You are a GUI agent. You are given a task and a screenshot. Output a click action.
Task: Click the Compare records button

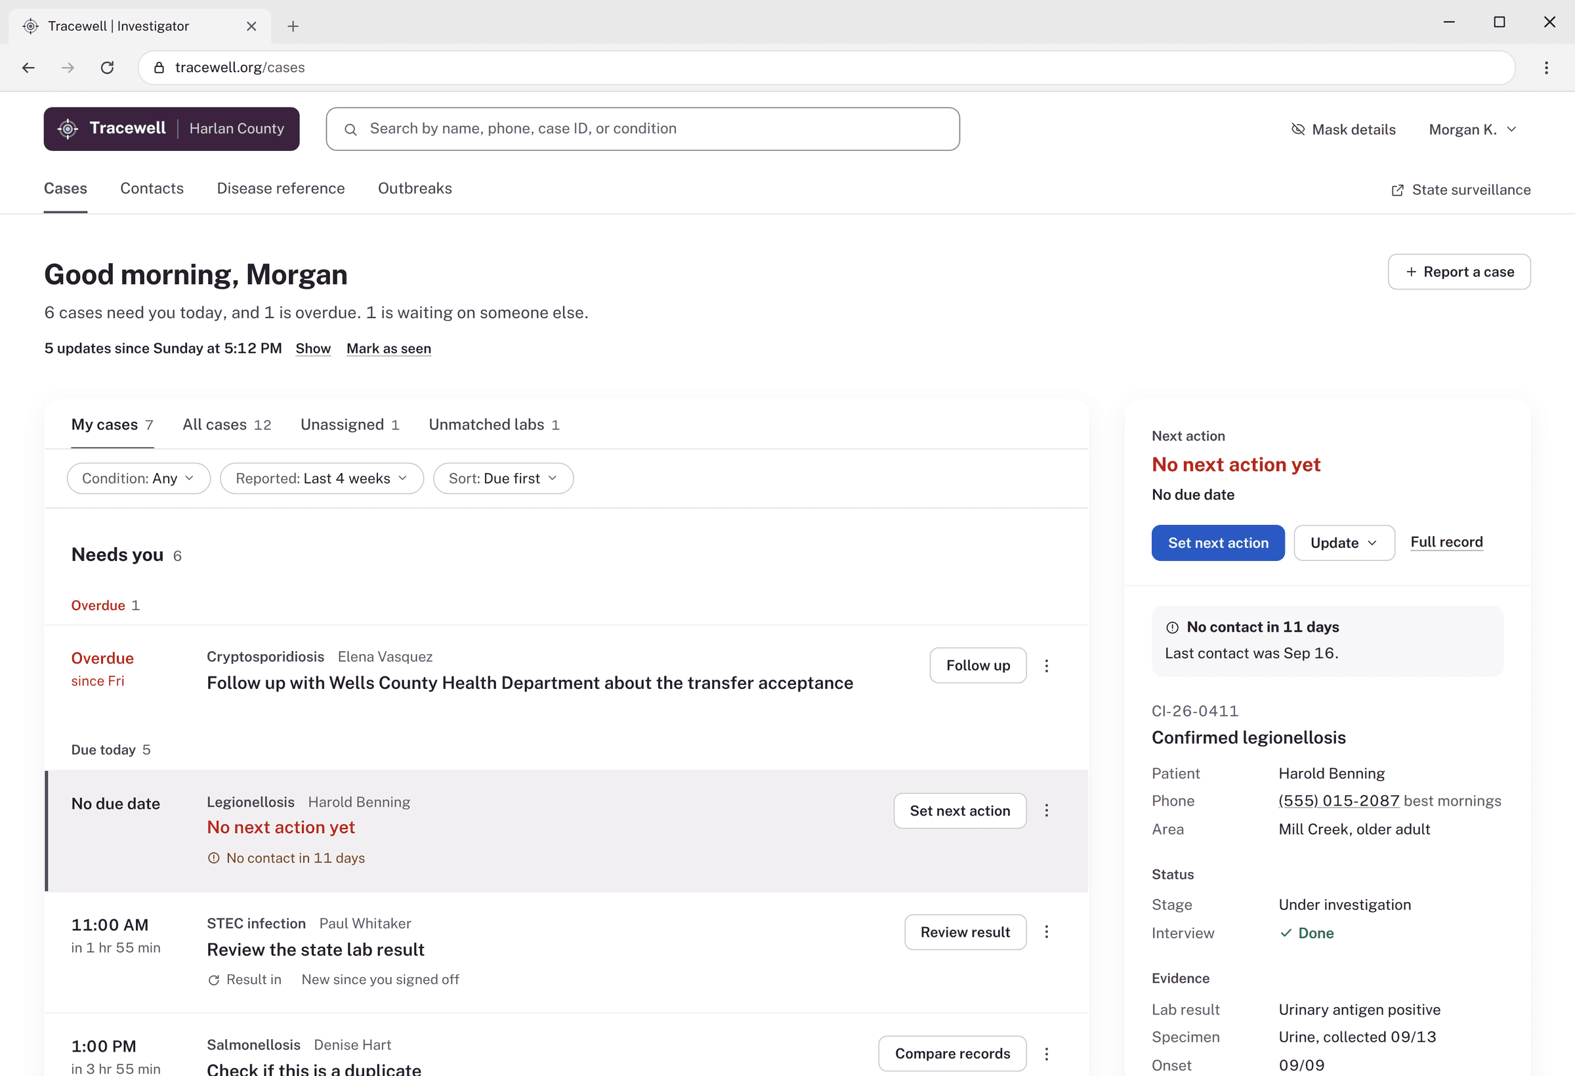coord(952,1054)
